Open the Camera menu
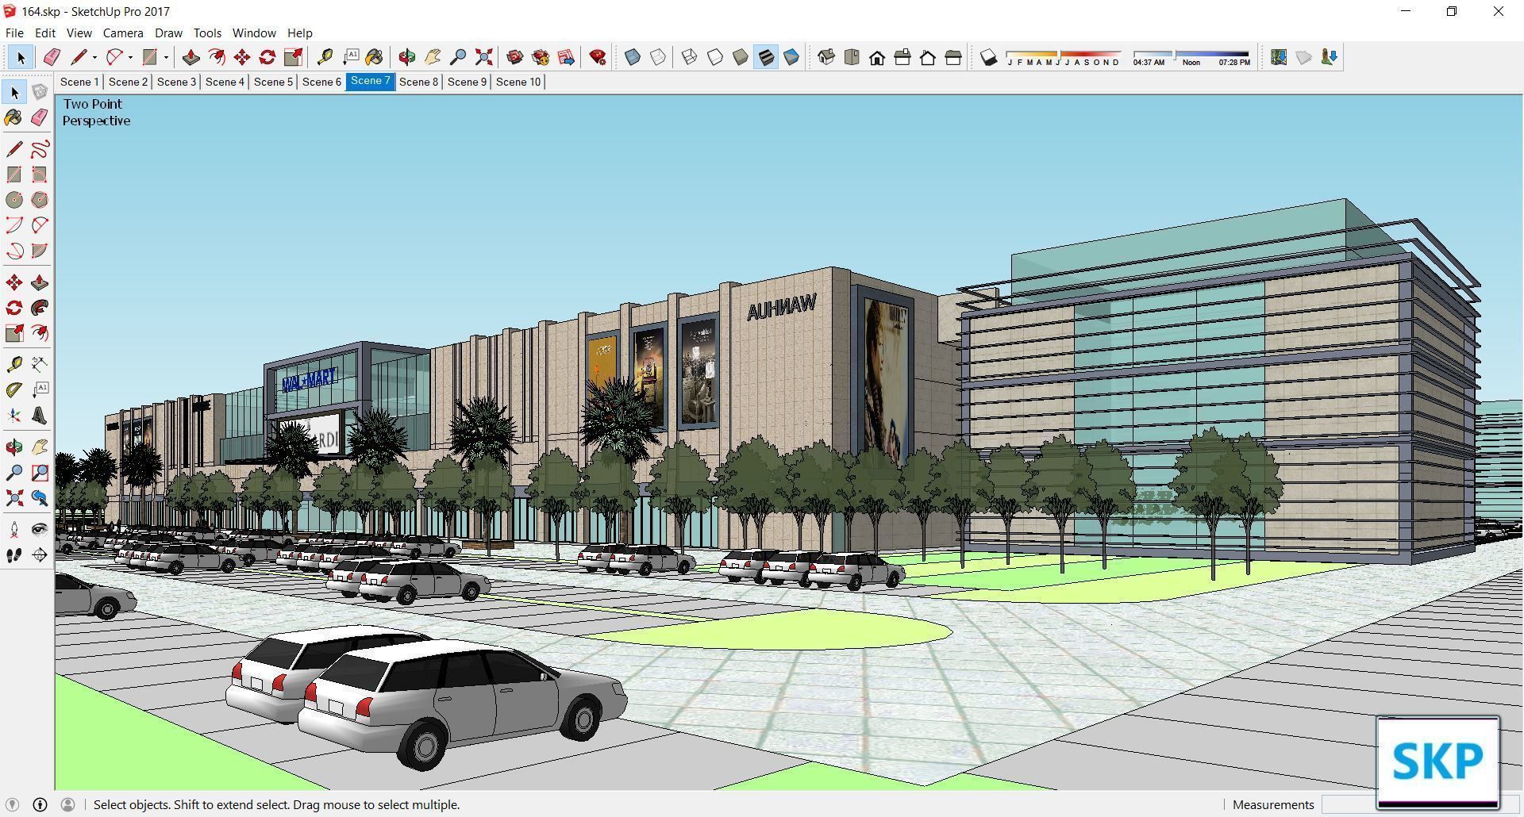 click(122, 33)
